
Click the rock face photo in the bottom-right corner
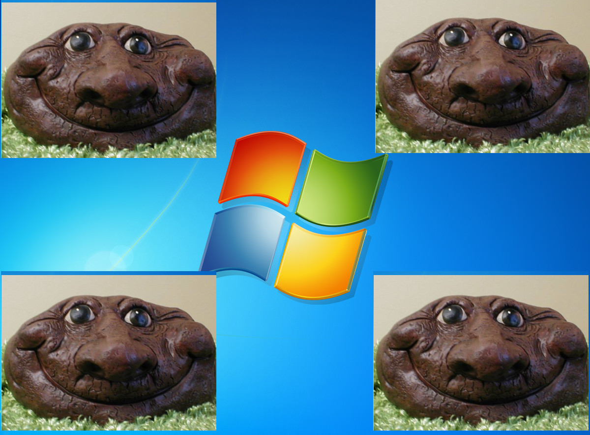[481, 353]
